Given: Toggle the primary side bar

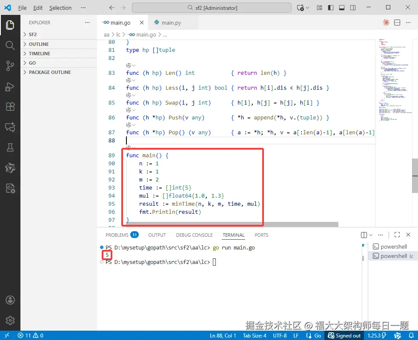Looking at the screenshot, I should point(331,8).
